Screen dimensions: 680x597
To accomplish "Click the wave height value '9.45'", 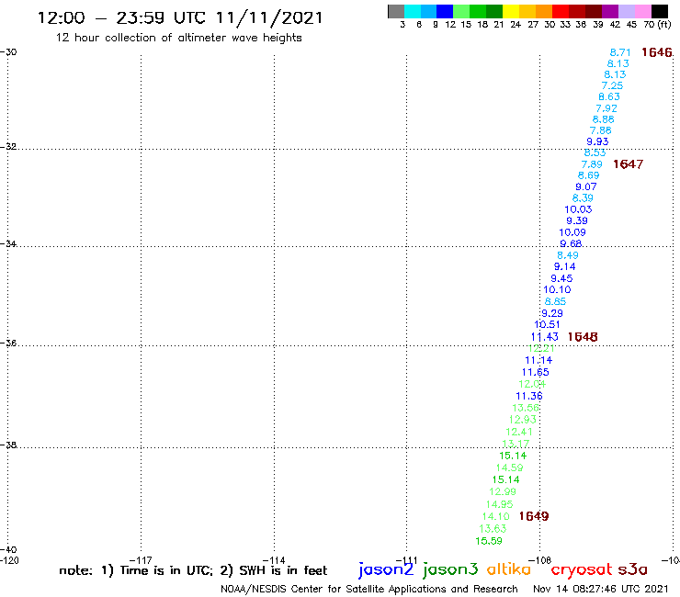I will tap(561, 278).
